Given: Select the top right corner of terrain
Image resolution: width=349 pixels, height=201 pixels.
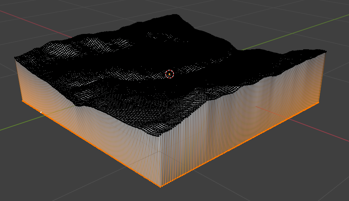Looking at the screenshot, I should [325, 51].
